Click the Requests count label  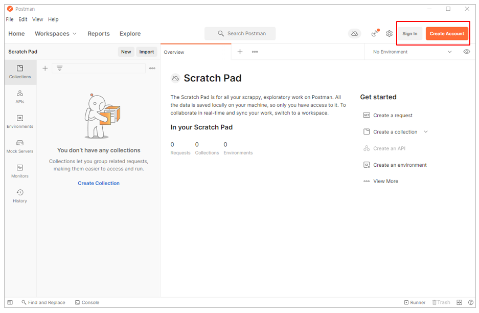[180, 153]
